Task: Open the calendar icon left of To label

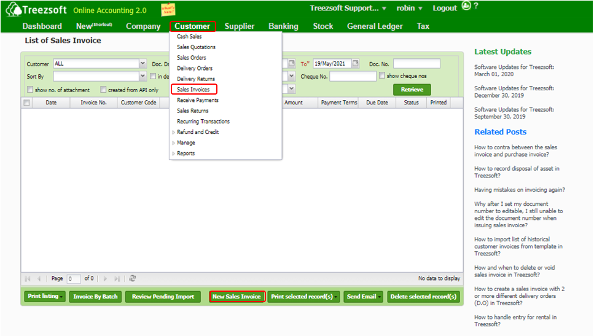Action: point(292,63)
